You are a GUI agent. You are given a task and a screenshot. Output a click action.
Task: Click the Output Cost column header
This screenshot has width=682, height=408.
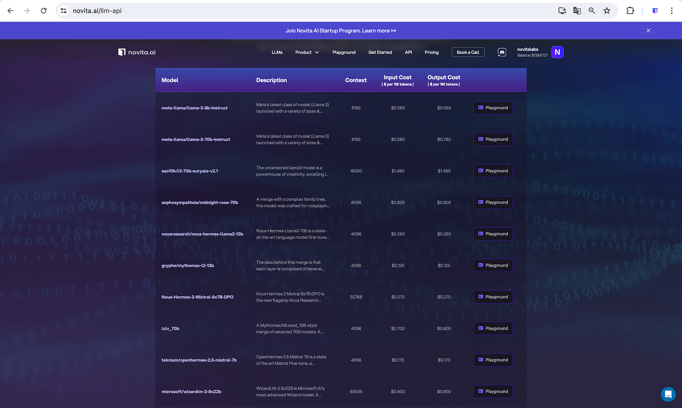click(444, 80)
